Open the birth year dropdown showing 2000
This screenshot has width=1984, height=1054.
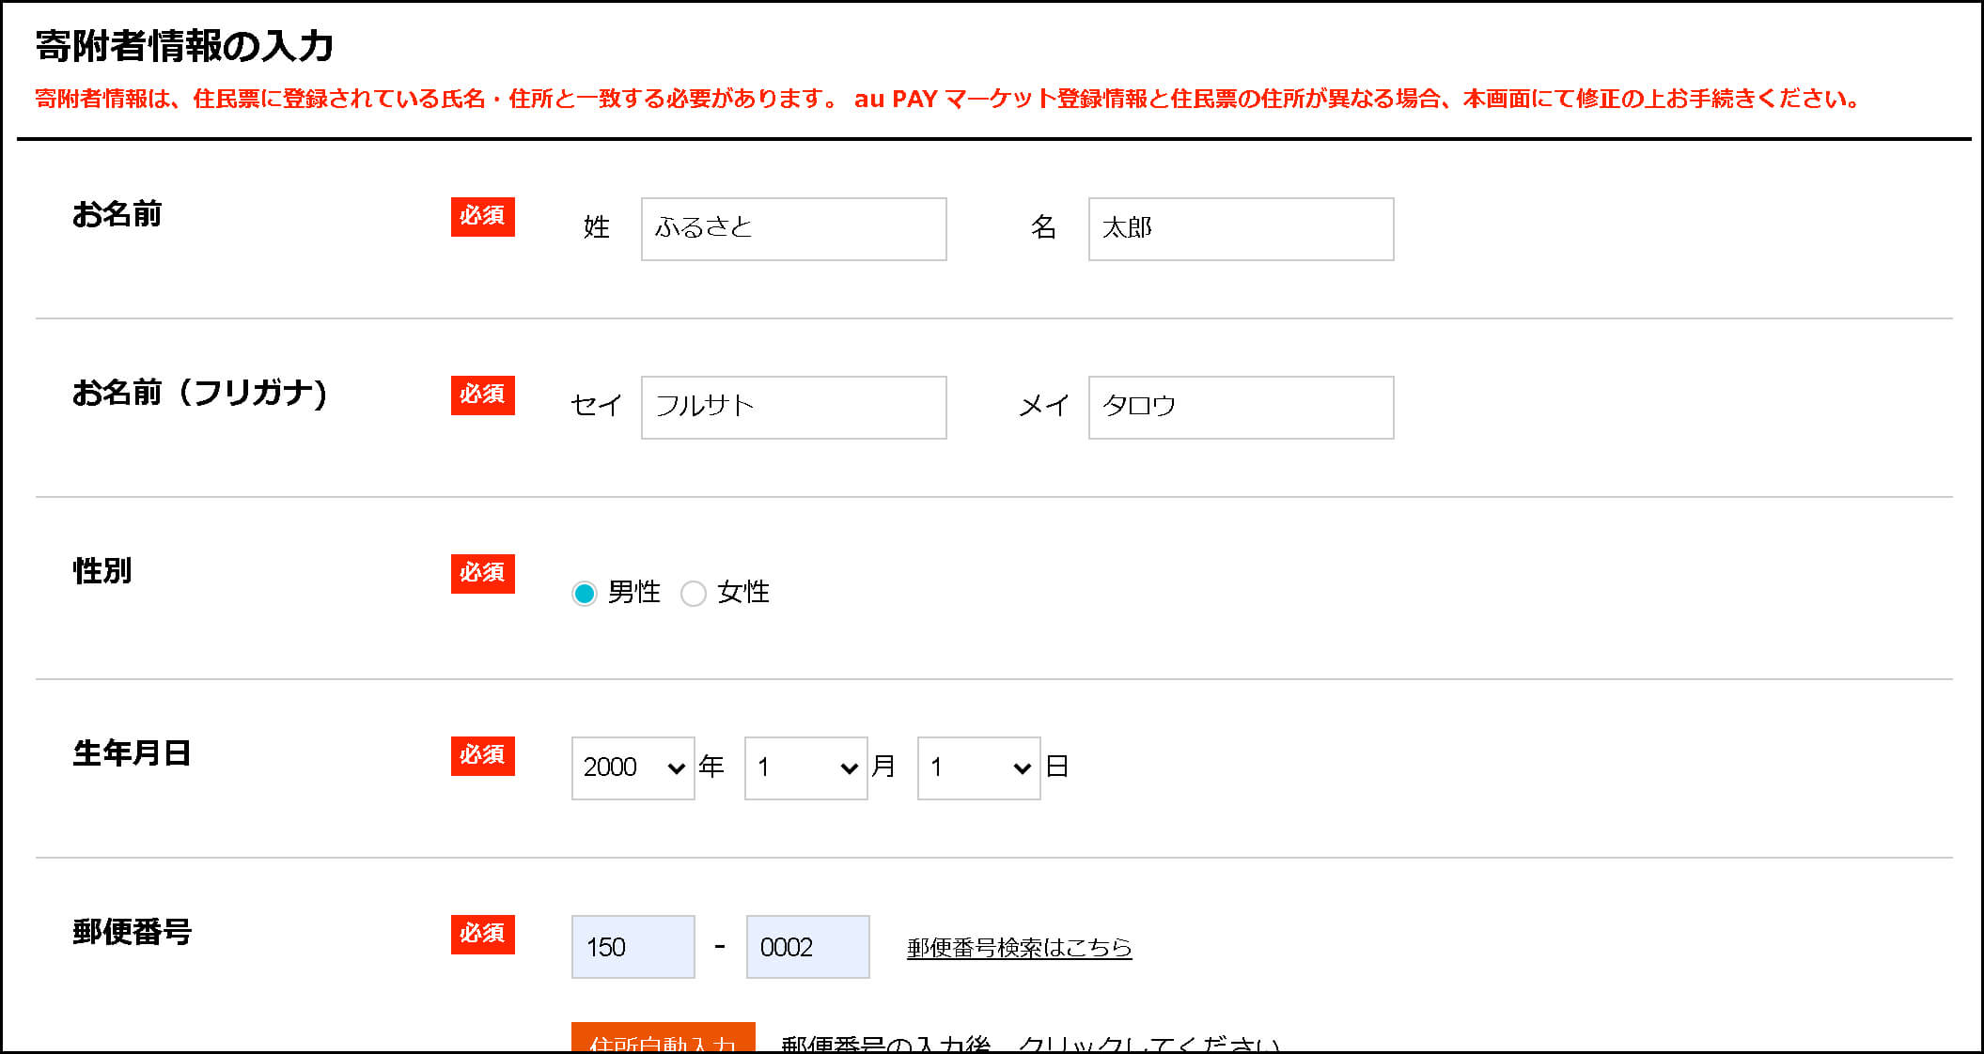pos(633,768)
